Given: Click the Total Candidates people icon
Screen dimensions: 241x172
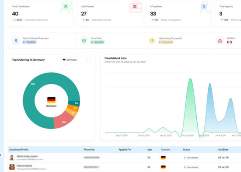Looking at the screenshot, I should tap(65, 7).
